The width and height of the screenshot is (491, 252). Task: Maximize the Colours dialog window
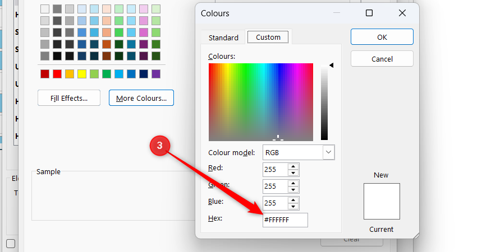coord(369,13)
